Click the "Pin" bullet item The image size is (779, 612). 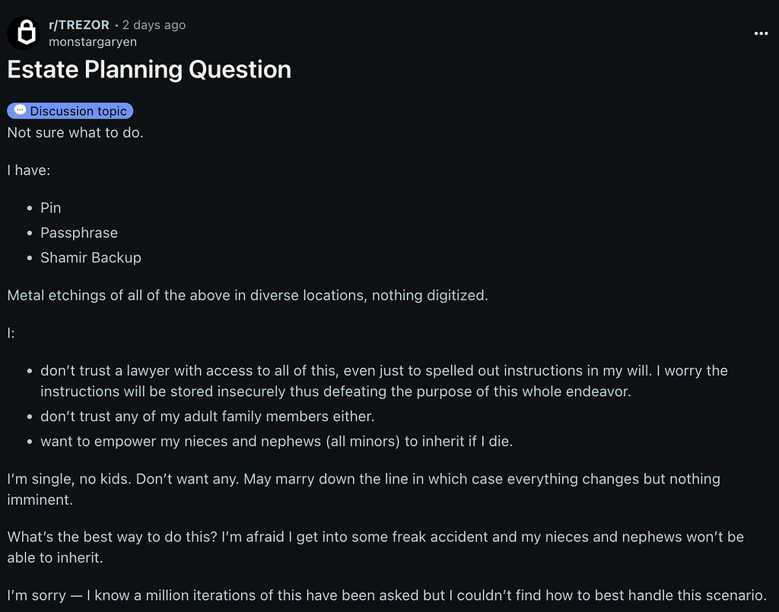[51, 208]
